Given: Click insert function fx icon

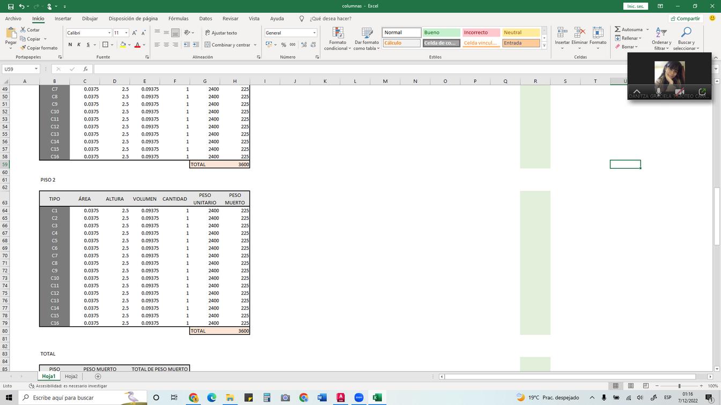Looking at the screenshot, I should (x=85, y=69).
